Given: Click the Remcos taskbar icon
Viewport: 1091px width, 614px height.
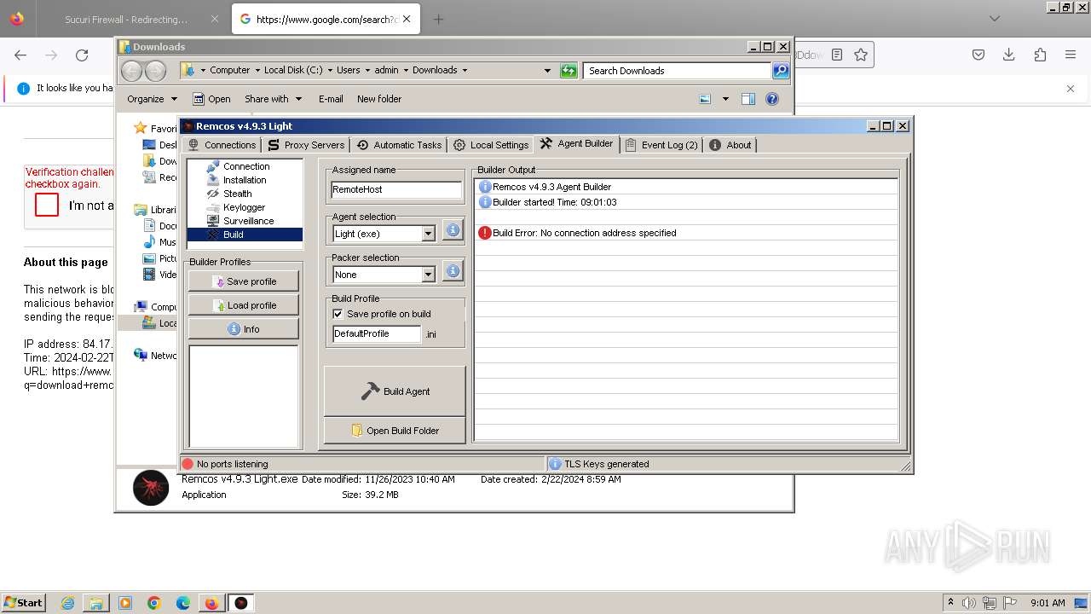Looking at the screenshot, I should (241, 603).
